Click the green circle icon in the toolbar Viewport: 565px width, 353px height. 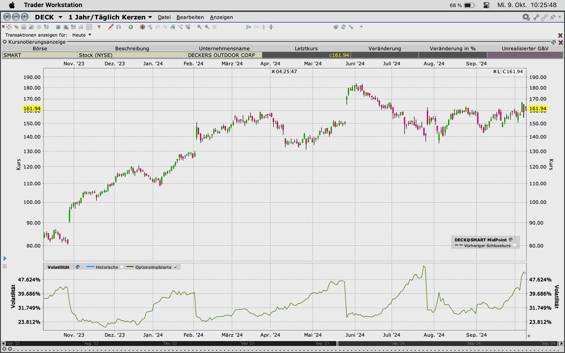pyautogui.click(x=131, y=27)
